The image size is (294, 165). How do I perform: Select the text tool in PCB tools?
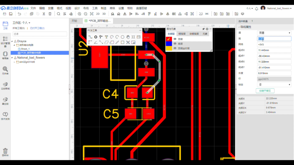point(106,37)
